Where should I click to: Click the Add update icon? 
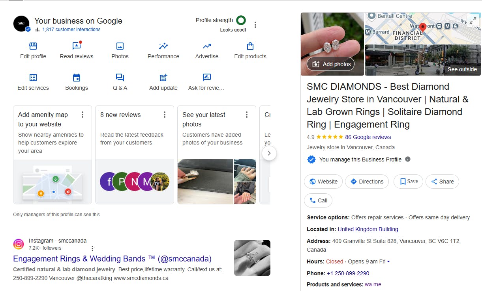click(163, 78)
